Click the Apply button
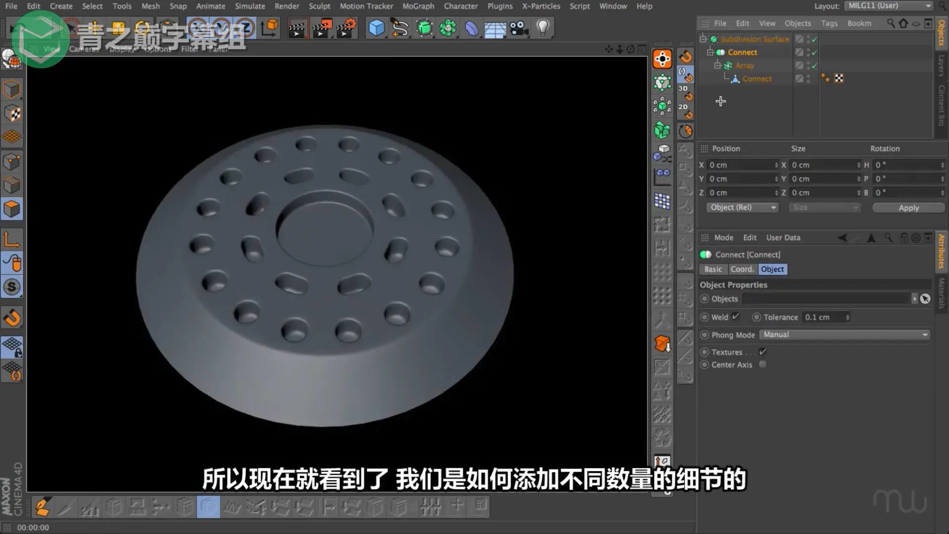 click(x=908, y=208)
